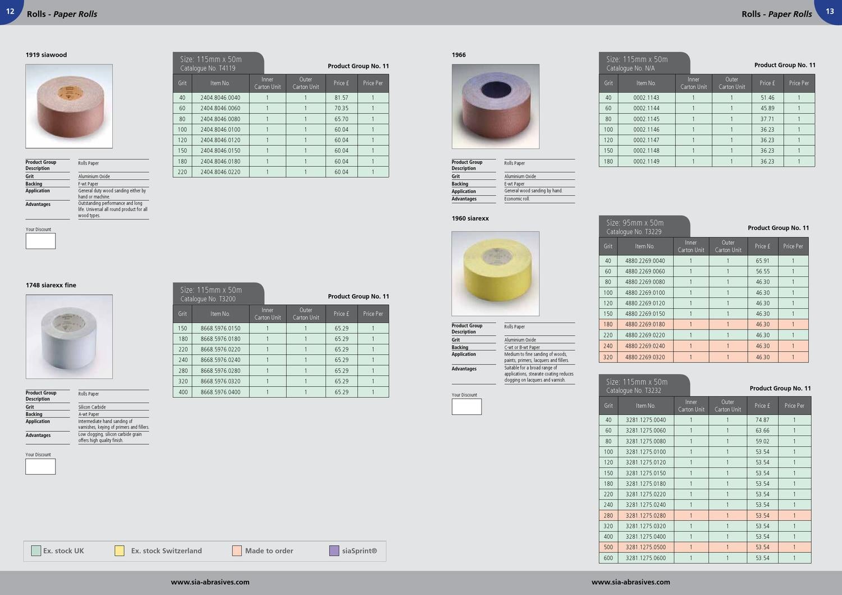
Task: Click the price 70.35 cell
Action: [341, 108]
